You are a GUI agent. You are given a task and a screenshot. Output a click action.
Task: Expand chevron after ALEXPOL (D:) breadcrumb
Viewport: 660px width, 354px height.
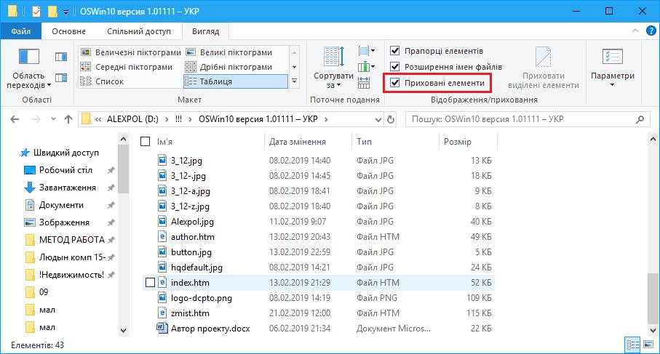click(x=167, y=119)
